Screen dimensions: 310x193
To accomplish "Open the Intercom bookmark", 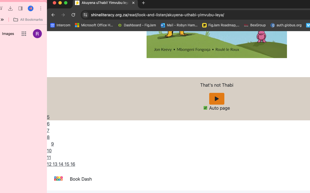I will (x=60, y=25).
